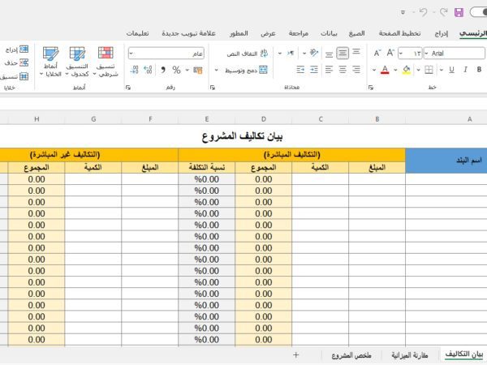Switch to sheet ملخص المشروع
The width and height of the screenshot is (487, 365).
pyautogui.click(x=351, y=354)
